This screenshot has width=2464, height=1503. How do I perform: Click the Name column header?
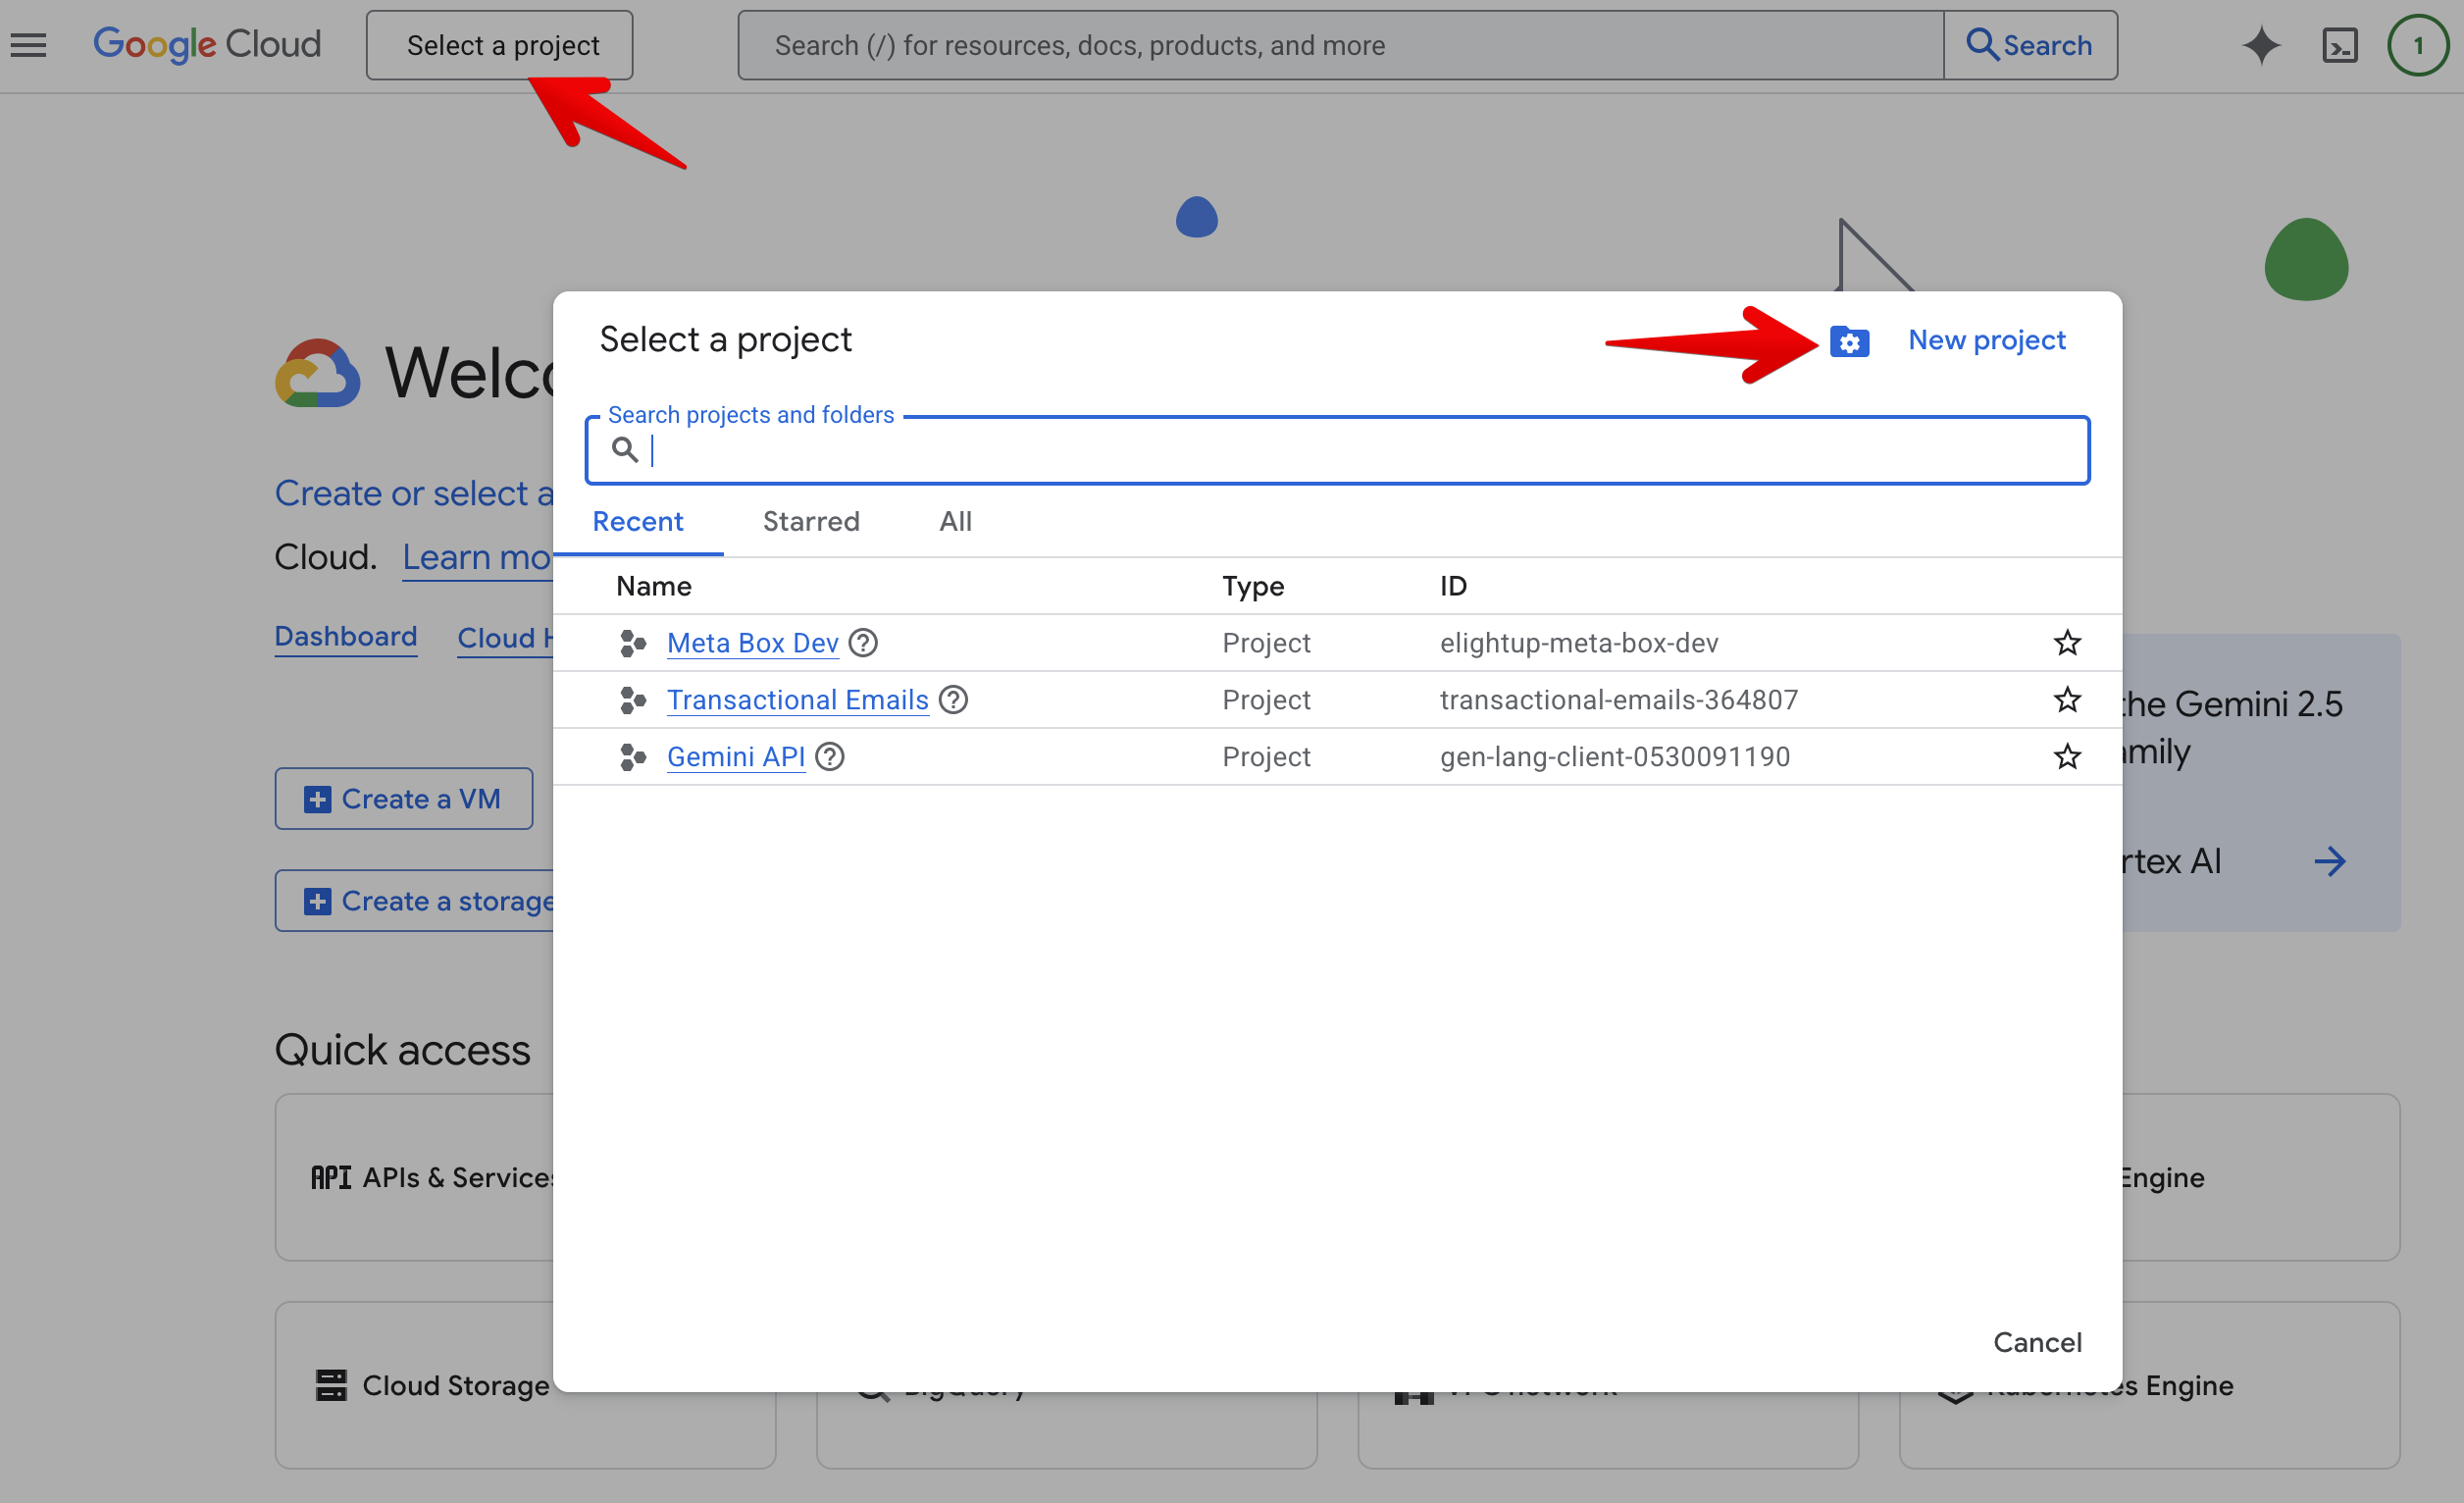(x=654, y=586)
